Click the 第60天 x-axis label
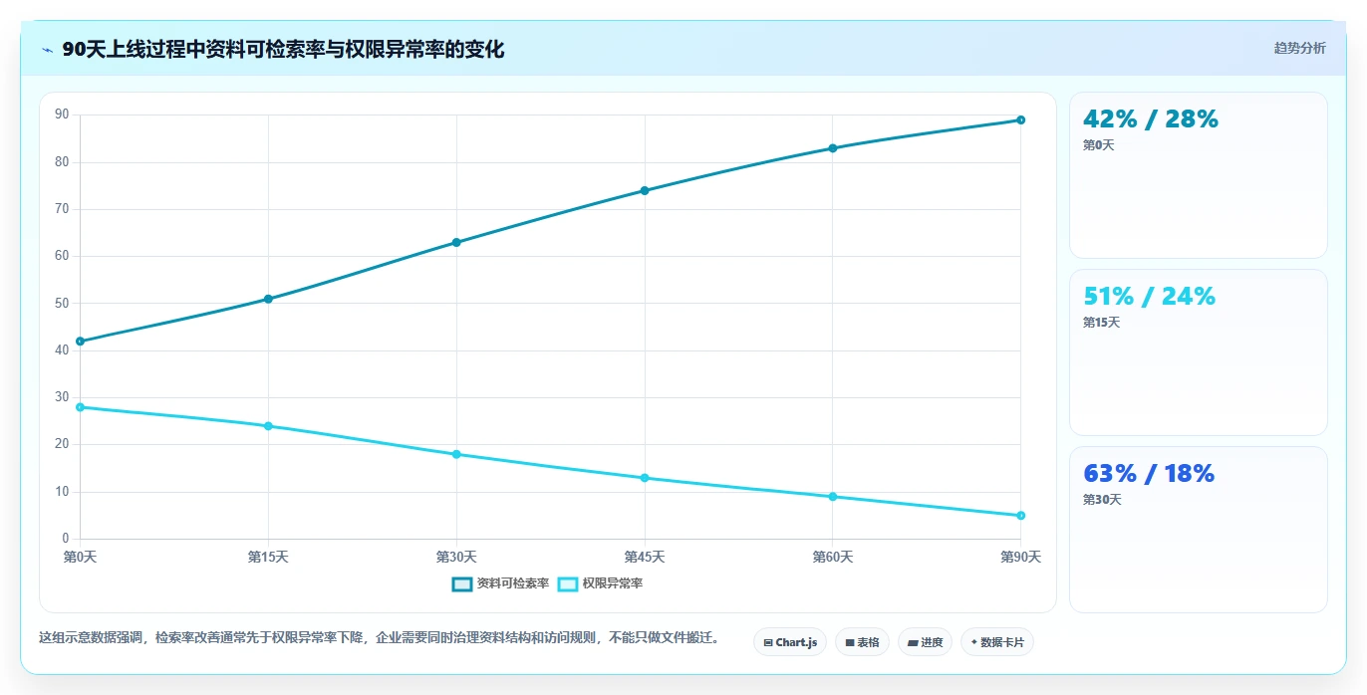 tap(833, 557)
